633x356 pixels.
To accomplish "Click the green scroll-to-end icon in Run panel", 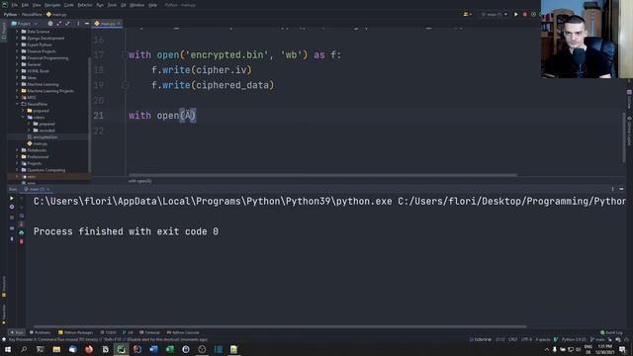I will click(x=22, y=232).
